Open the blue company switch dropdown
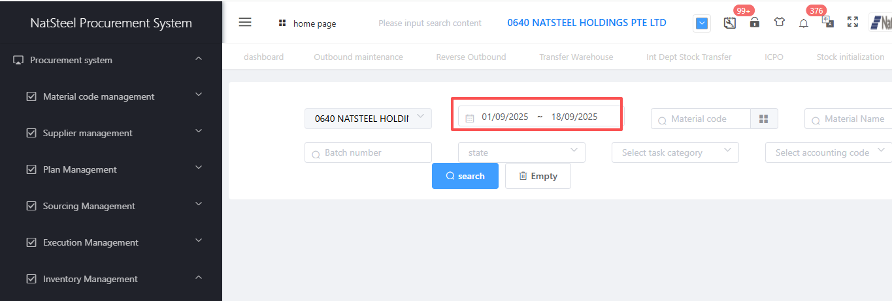892x301 pixels. (x=701, y=23)
